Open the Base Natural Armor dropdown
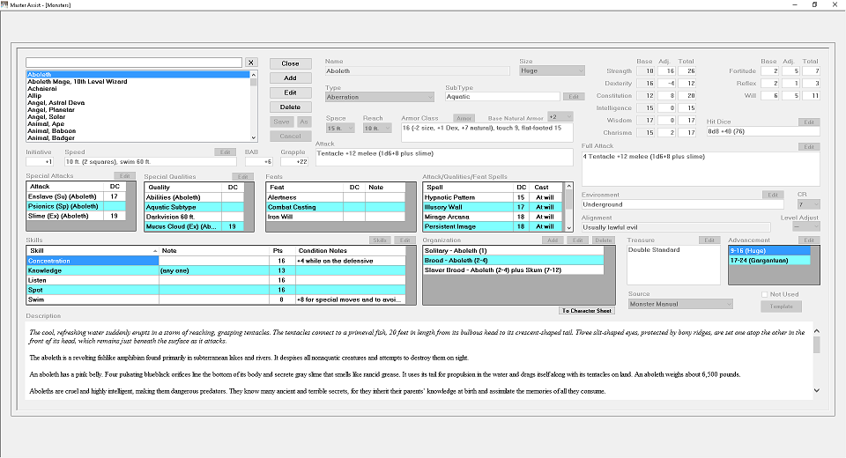 (x=560, y=117)
